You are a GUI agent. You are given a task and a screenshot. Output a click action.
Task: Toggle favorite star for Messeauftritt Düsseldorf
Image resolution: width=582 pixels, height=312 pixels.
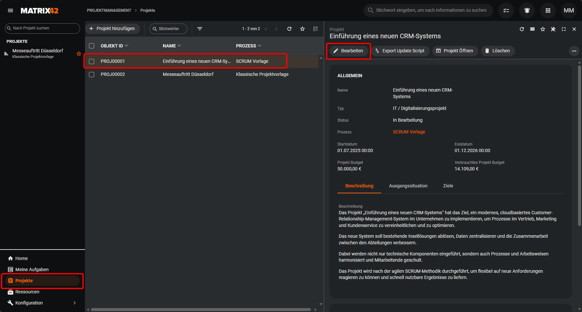[79, 54]
